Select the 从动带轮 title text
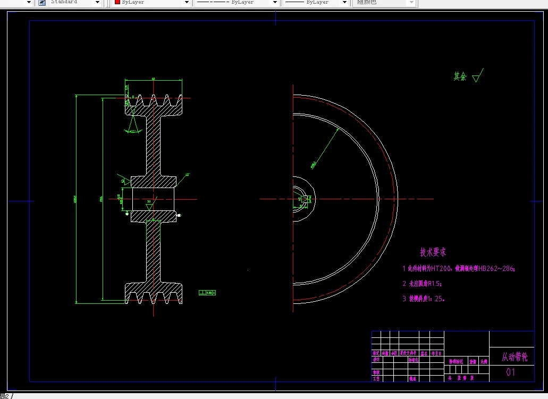 (515, 356)
